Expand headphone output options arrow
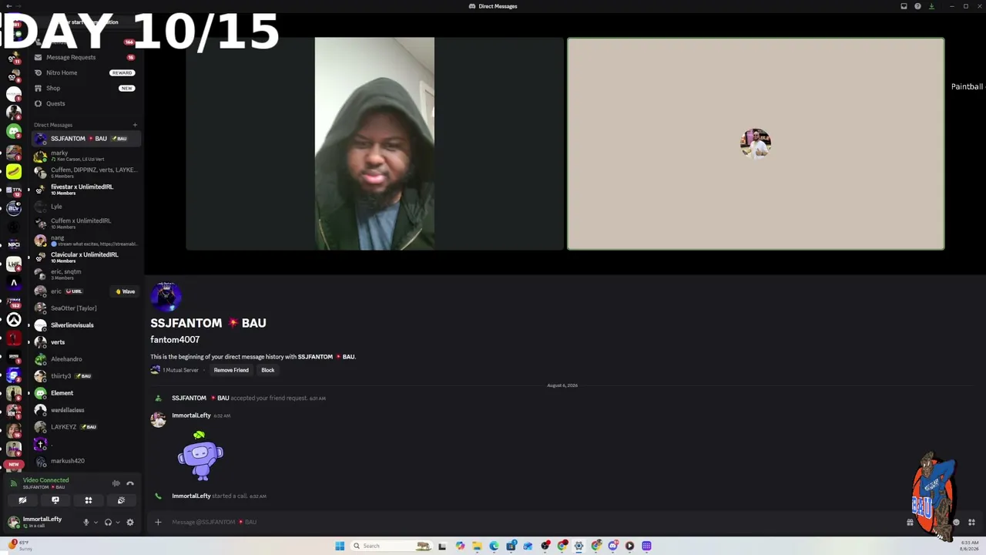 117,522
